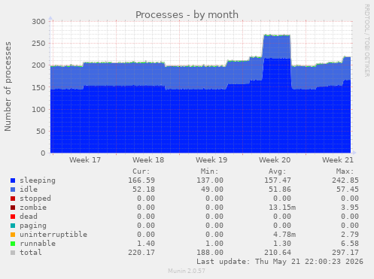Click the 'sleeping' legend label
Viewport: 374px width, 279px height.
(38, 180)
